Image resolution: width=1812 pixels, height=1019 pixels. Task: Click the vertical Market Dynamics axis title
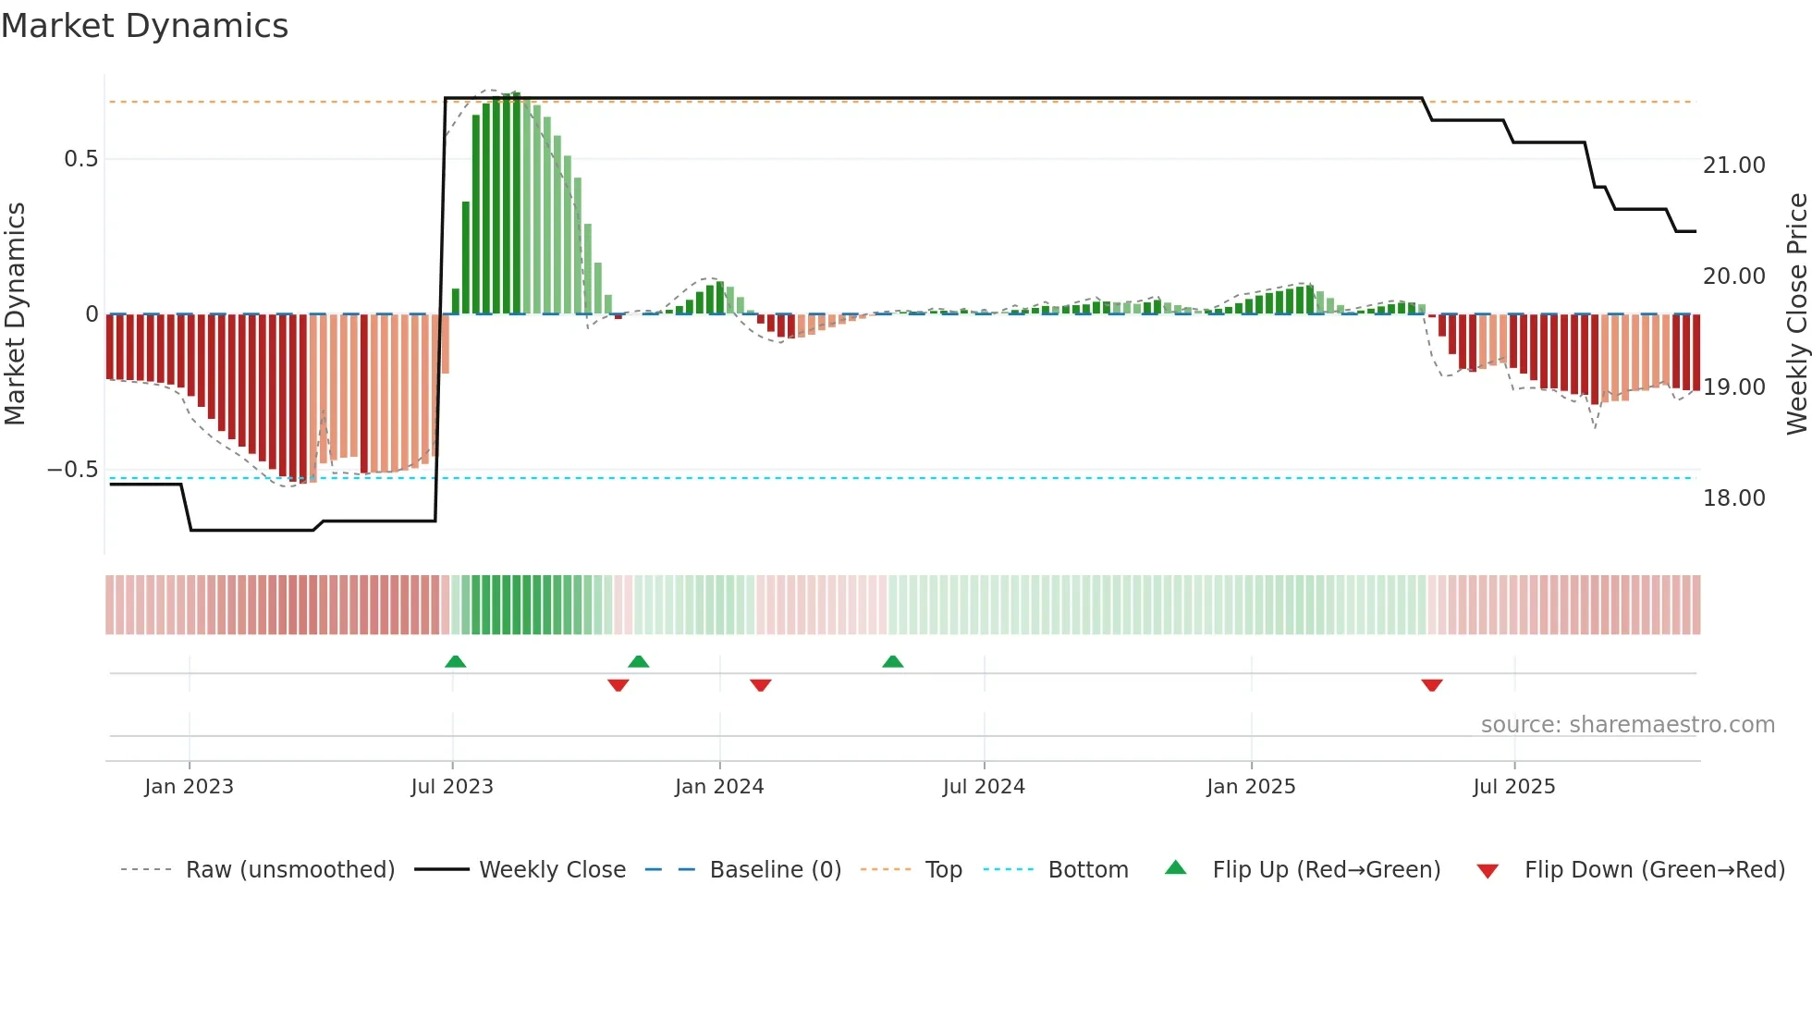coord(15,313)
